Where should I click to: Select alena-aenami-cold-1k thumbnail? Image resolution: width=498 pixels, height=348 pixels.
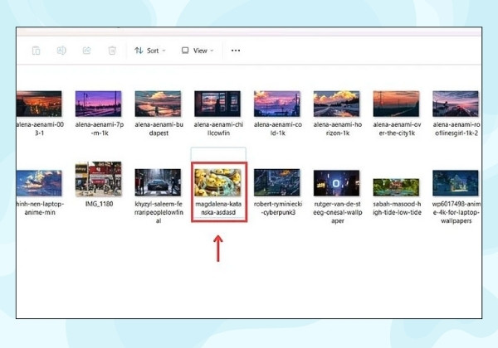(277, 104)
